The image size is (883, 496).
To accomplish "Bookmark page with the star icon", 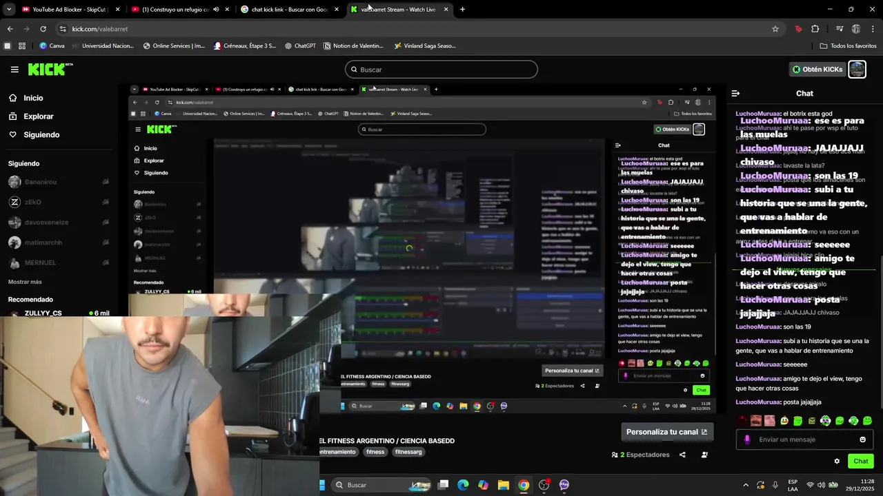I will 775,29.
